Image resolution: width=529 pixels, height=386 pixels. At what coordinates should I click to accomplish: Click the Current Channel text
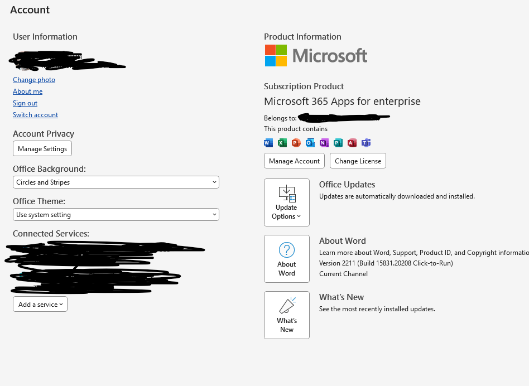(343, 274)
